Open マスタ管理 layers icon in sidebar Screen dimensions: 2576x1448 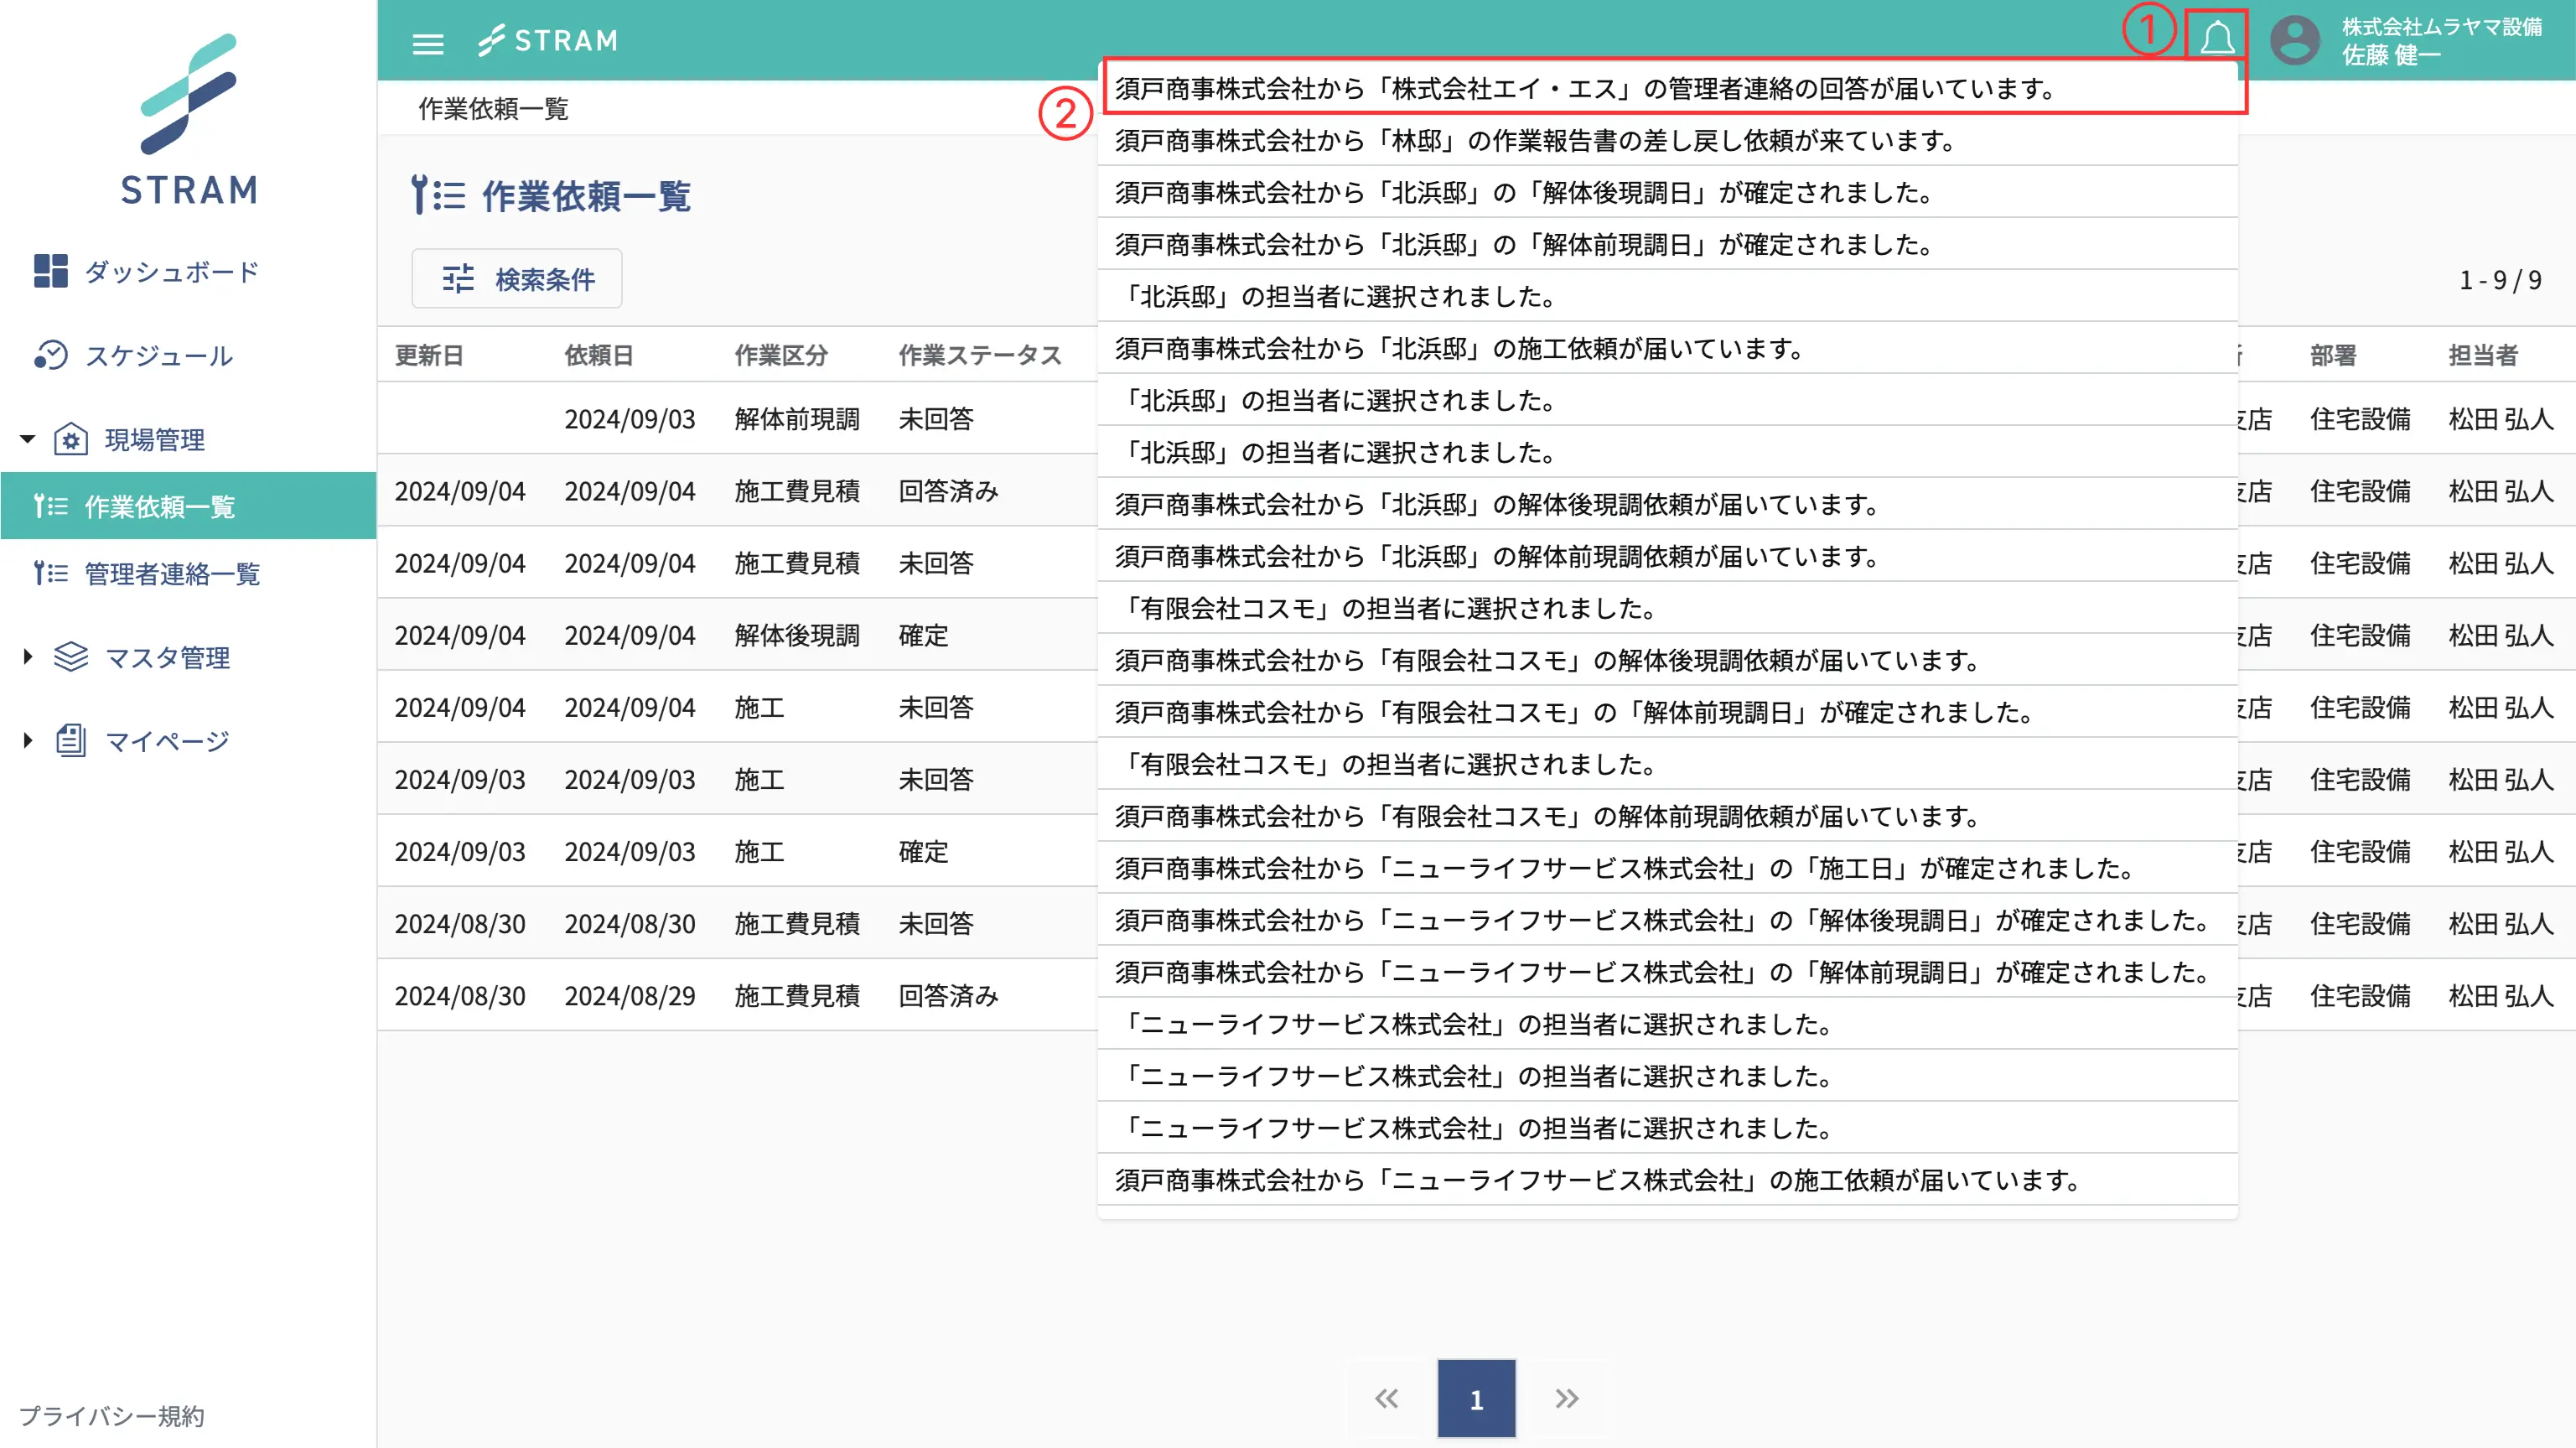point(70,657)
